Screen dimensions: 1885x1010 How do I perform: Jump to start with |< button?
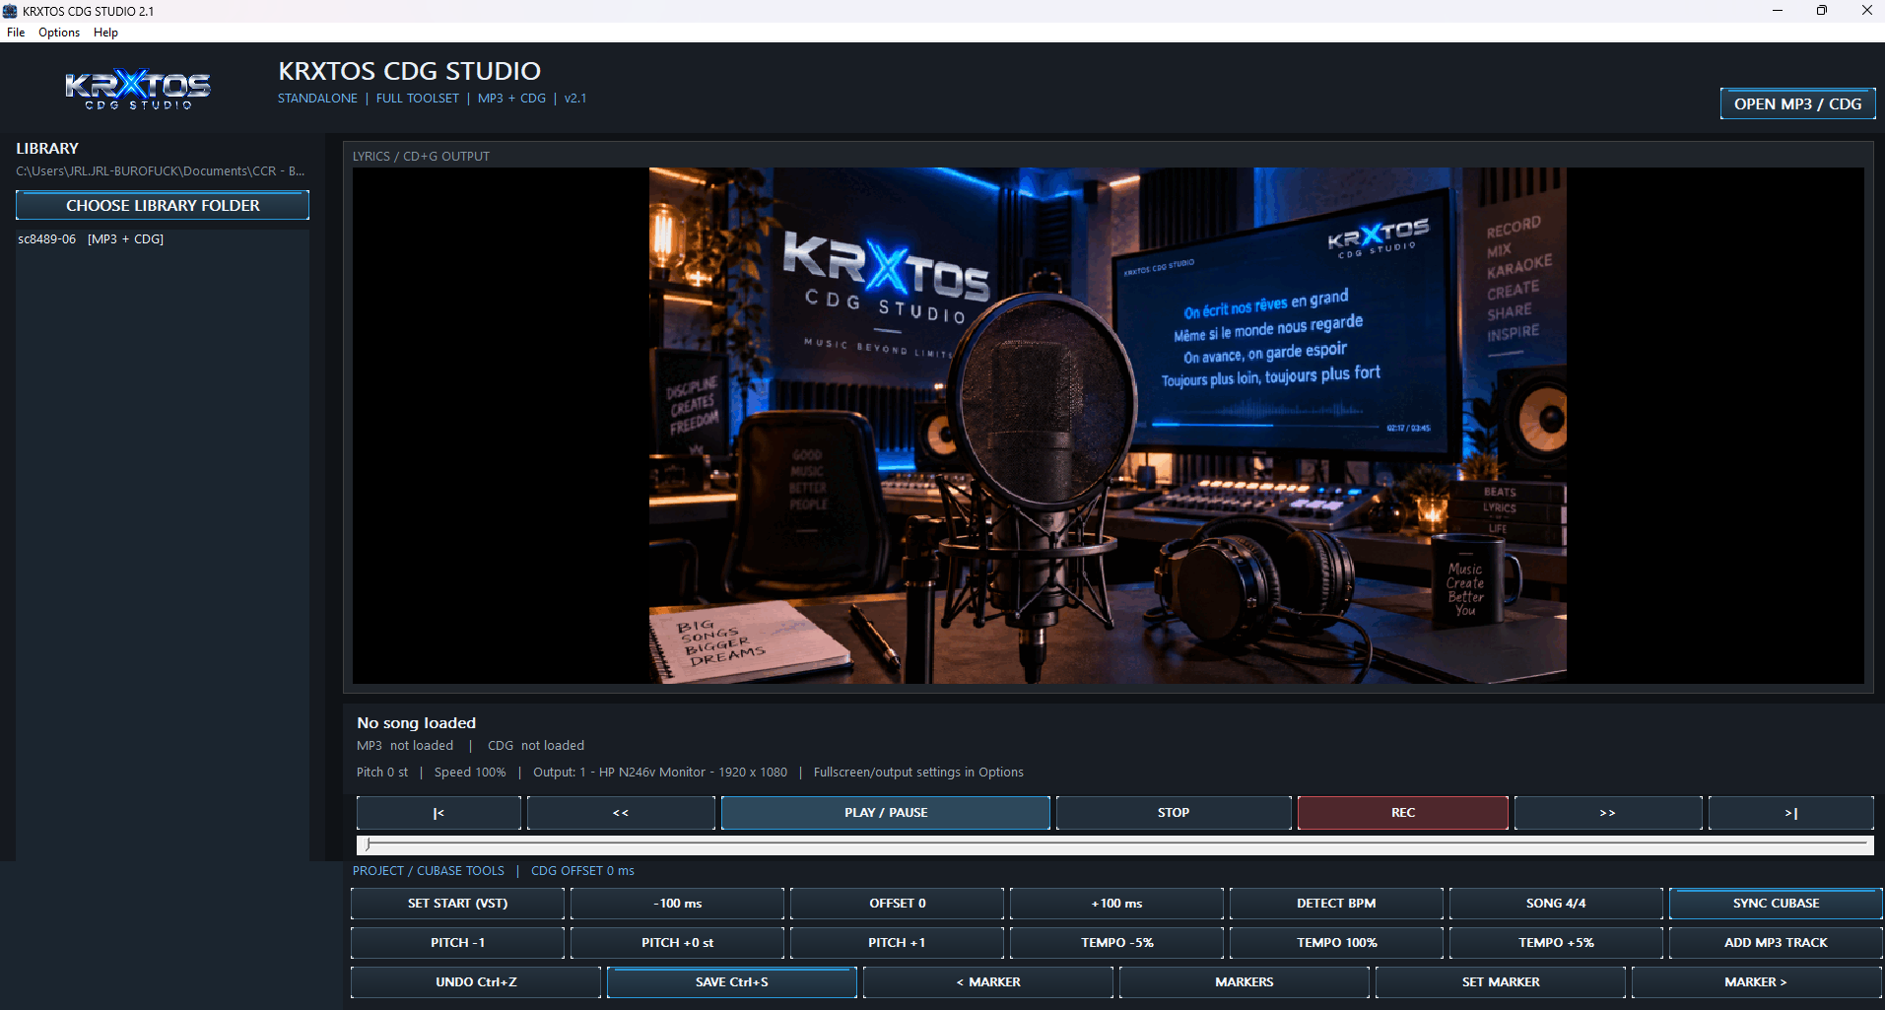point(438,813)
